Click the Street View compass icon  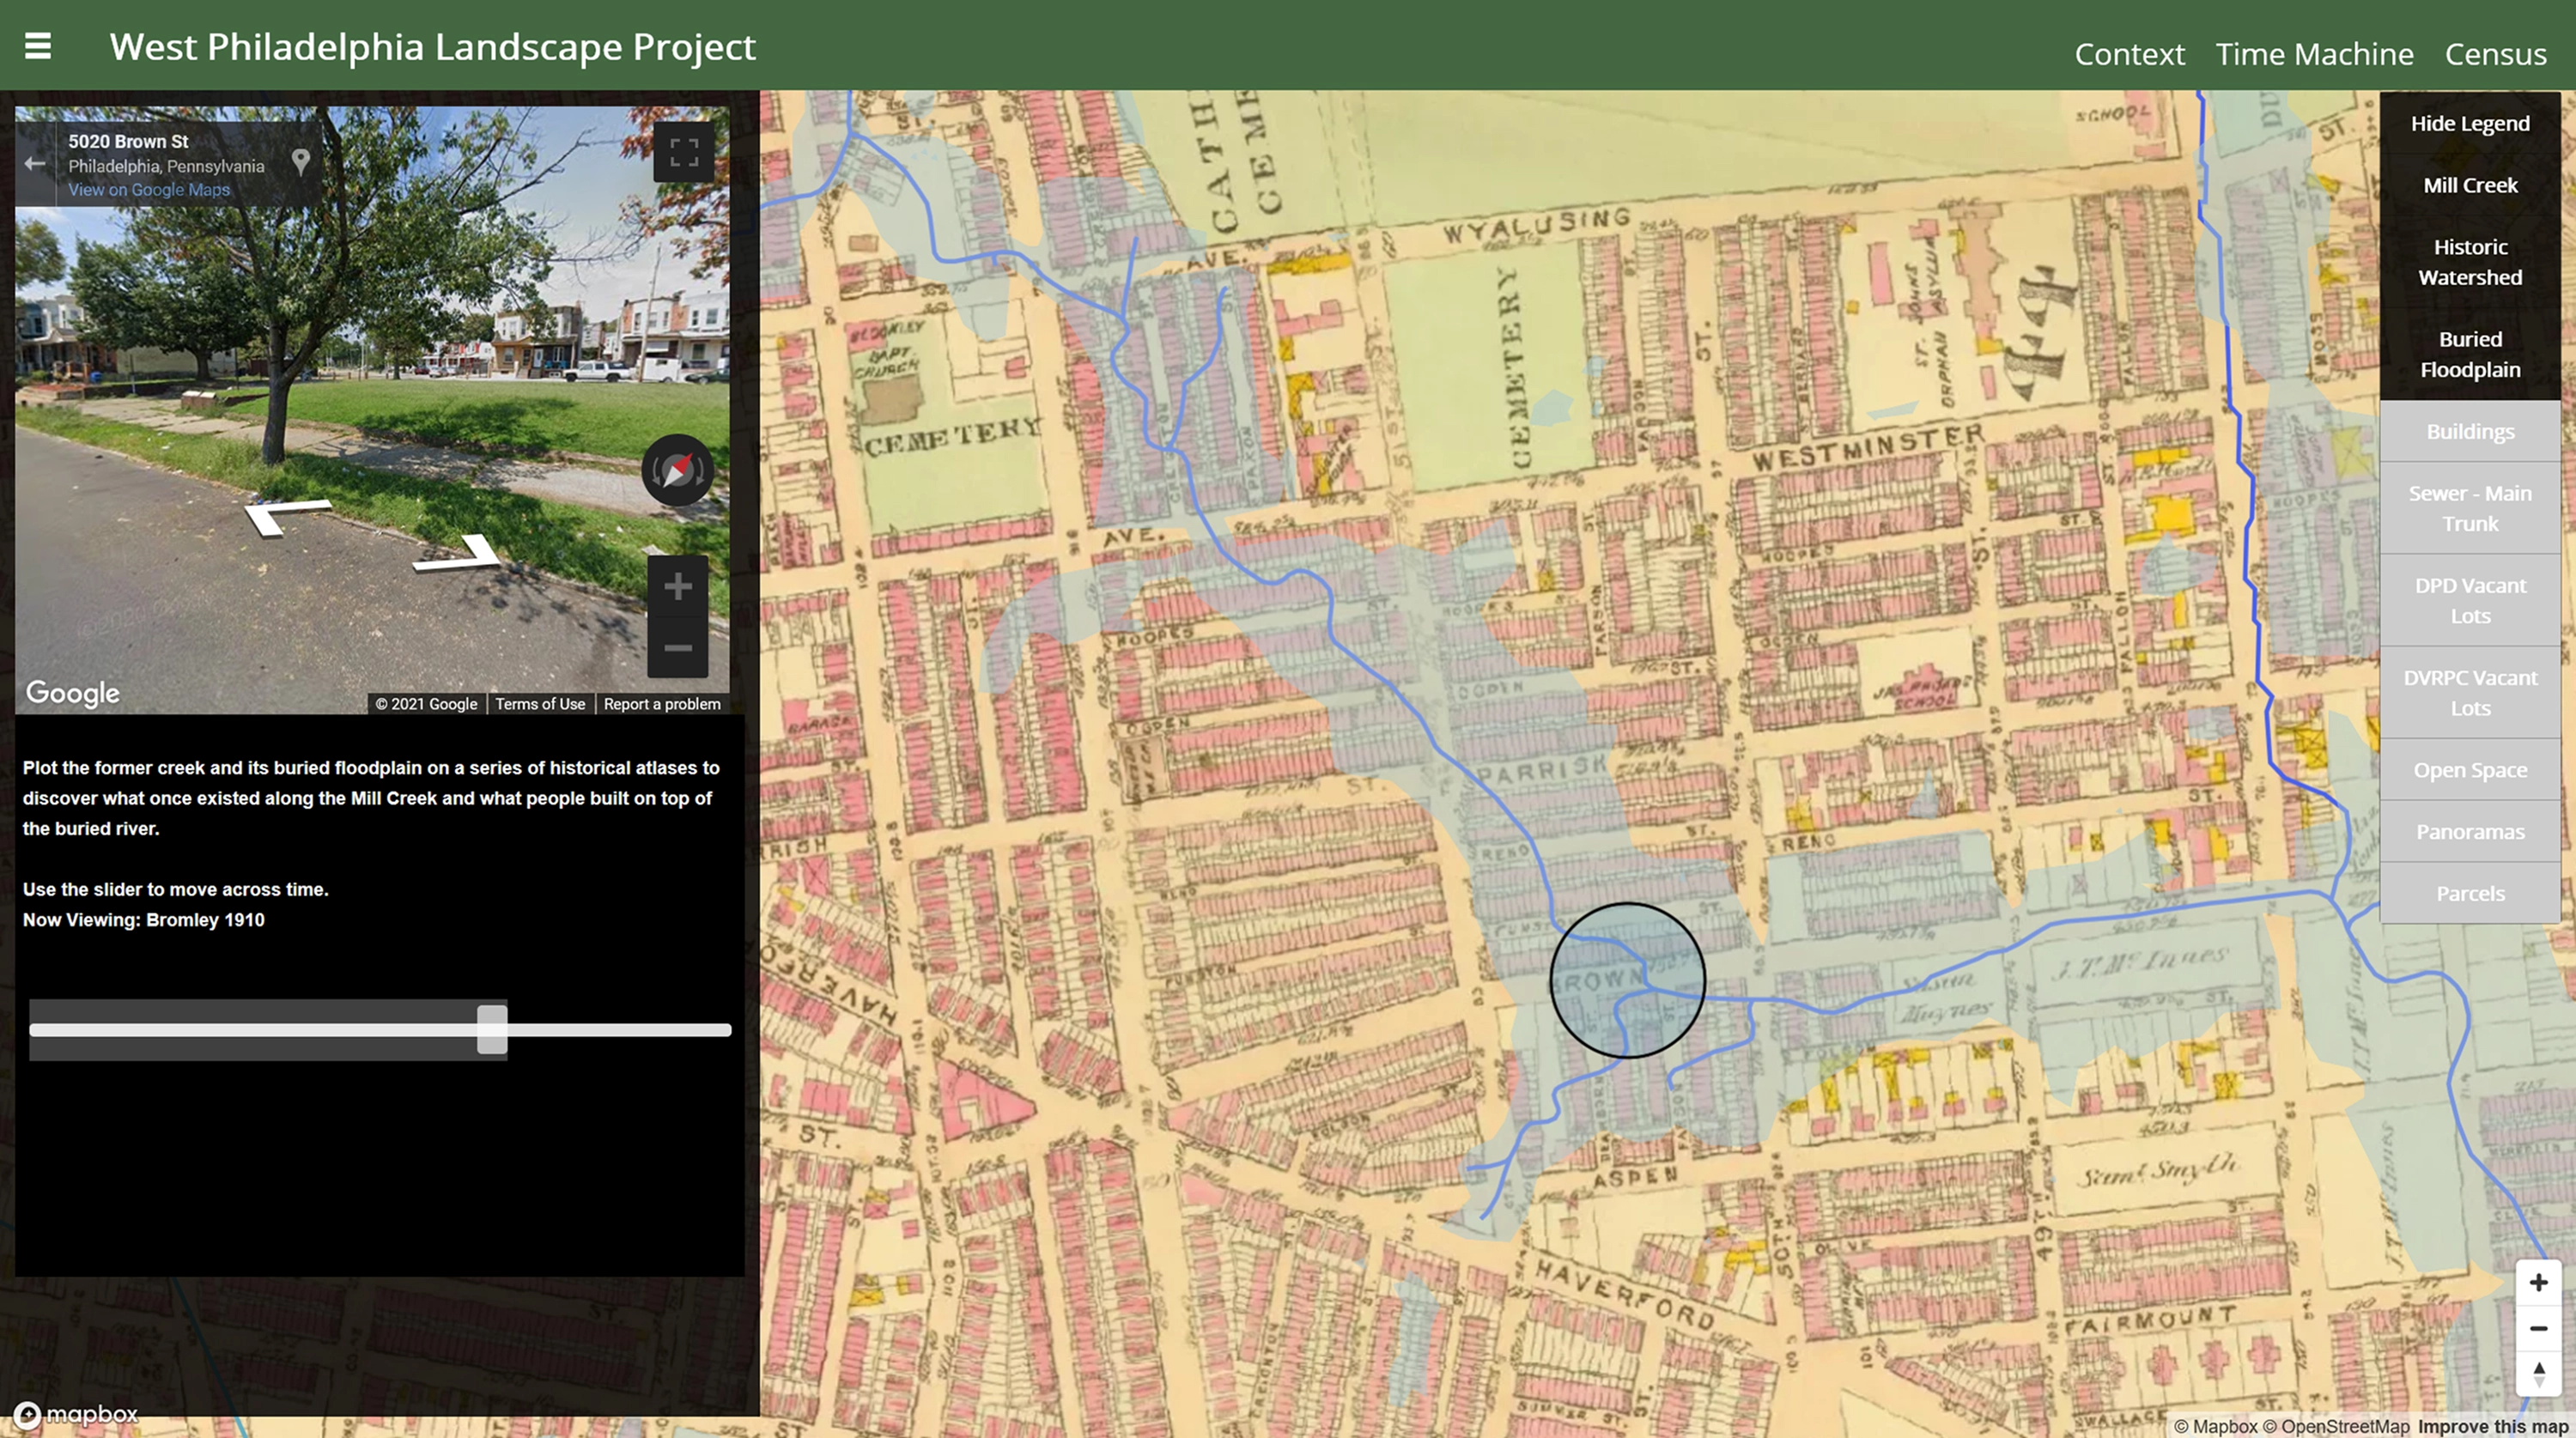point(677,470)
